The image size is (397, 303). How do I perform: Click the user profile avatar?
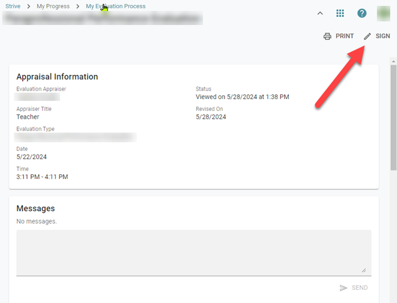tap(384, 13)
